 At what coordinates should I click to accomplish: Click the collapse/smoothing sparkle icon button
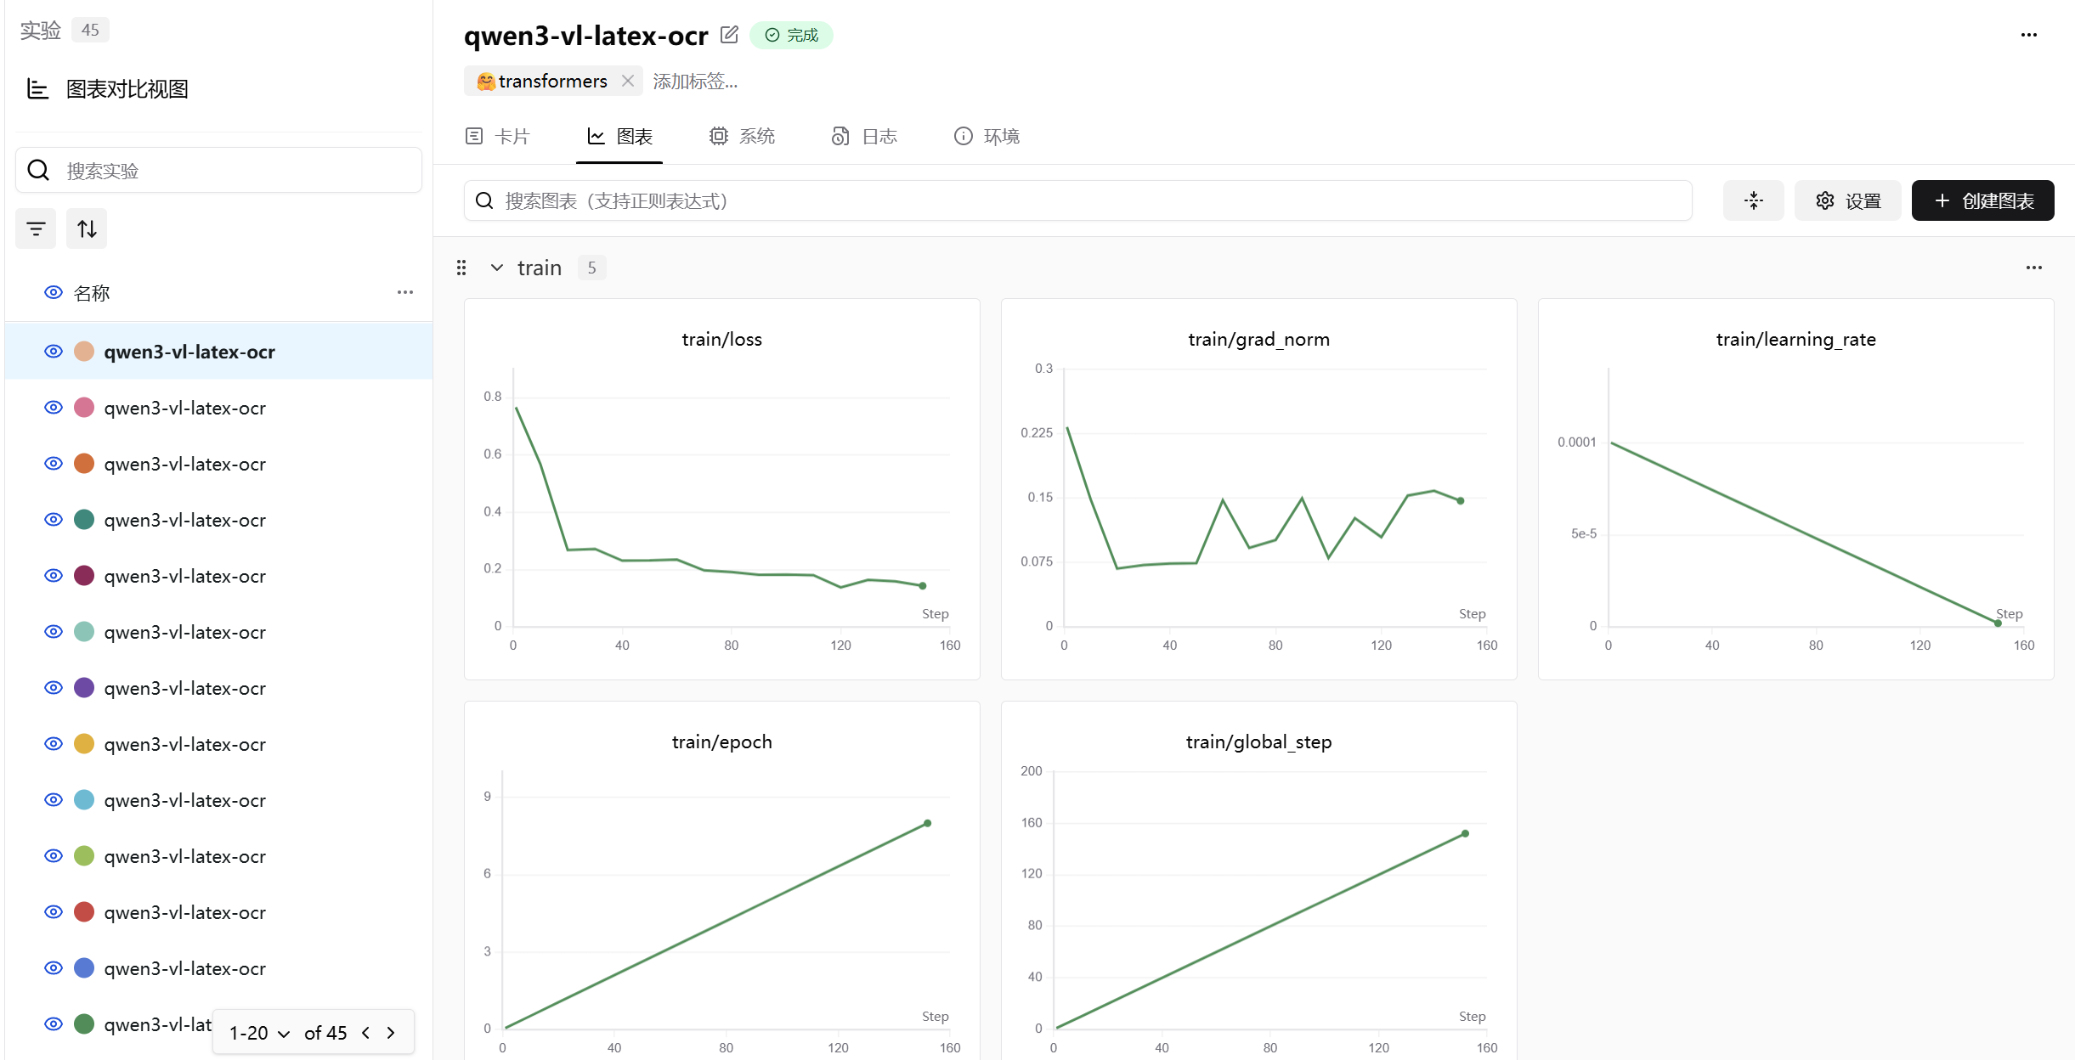pyautogui.click(x=1753, y=200)
